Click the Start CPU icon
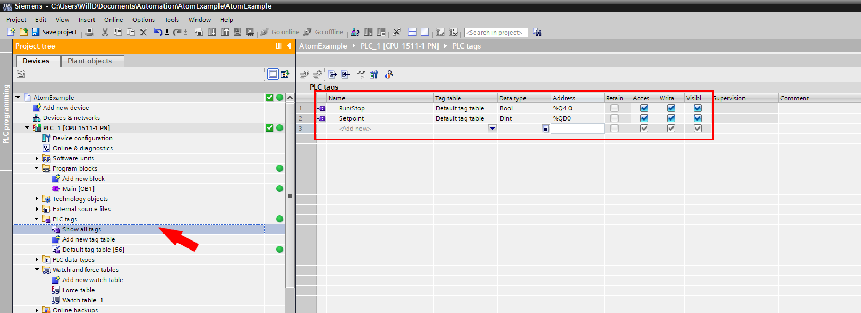861x313 pixels. click(x=369, y=32)
